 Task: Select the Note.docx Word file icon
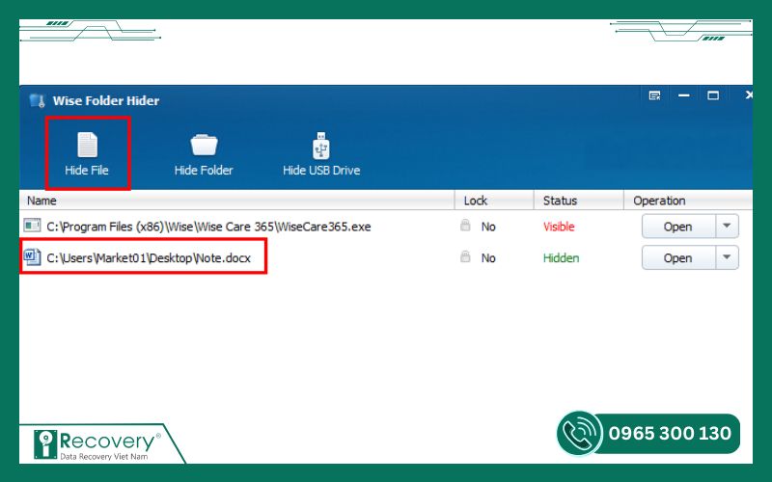tap(33, 257)
